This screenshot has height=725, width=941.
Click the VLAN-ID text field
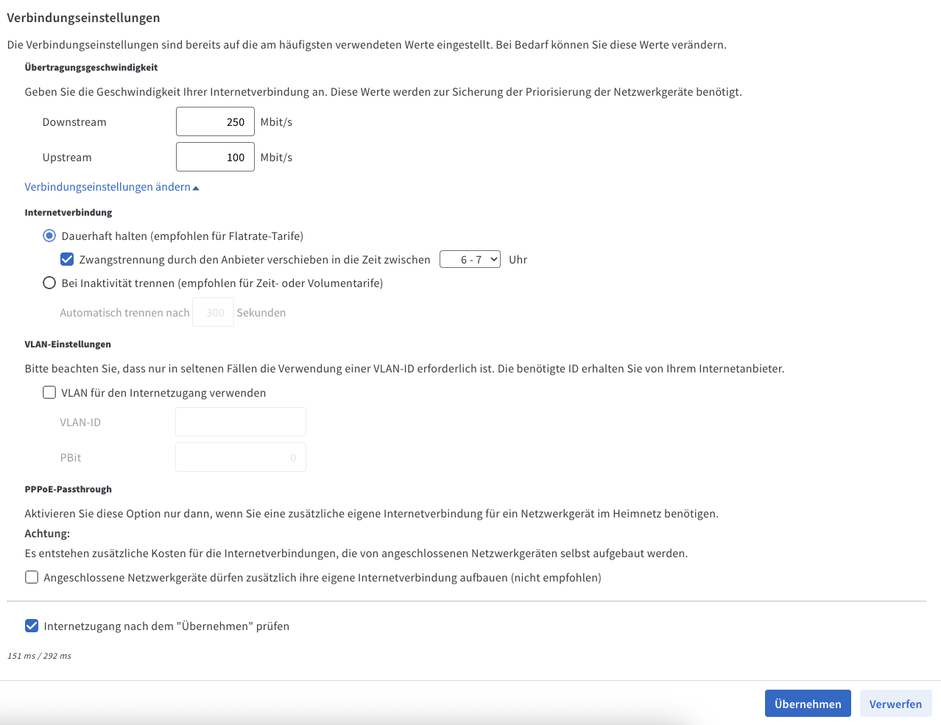(x=240, y=422)
